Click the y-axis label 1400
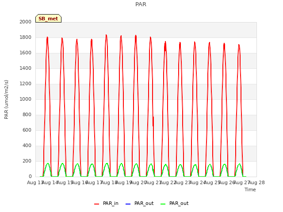This screenshot has width=283, height=212. (26, 68)
